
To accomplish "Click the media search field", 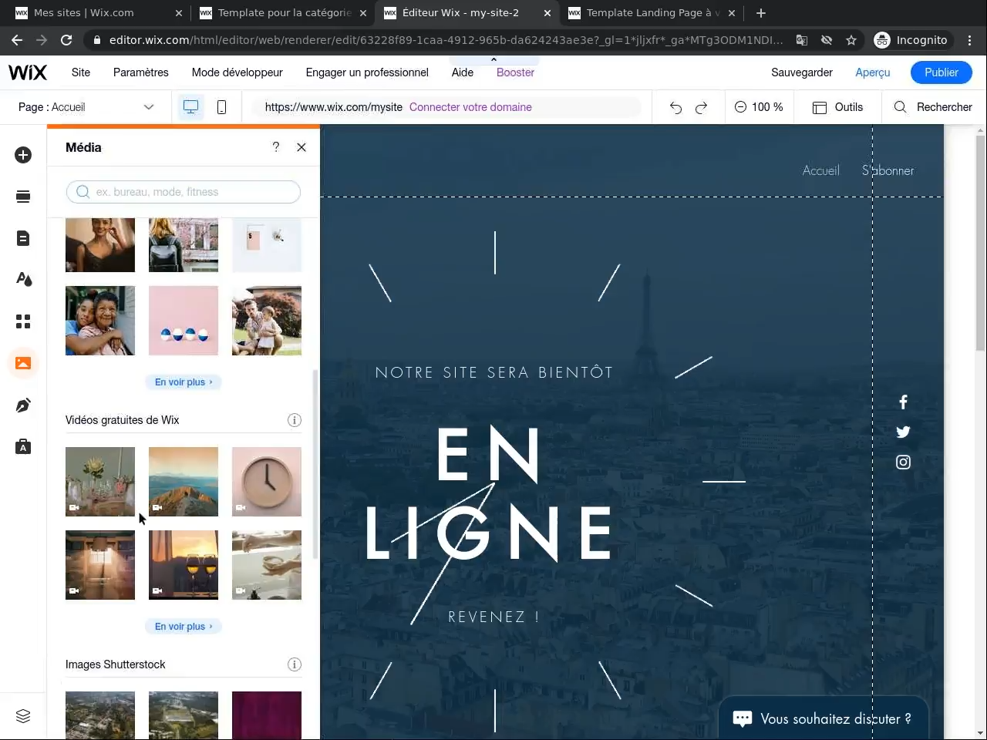I will coord(184,192).
